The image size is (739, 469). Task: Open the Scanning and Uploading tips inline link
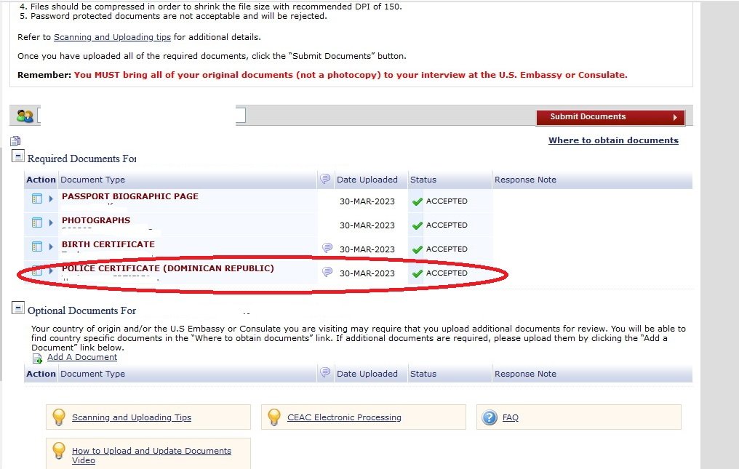coord(112,37)
